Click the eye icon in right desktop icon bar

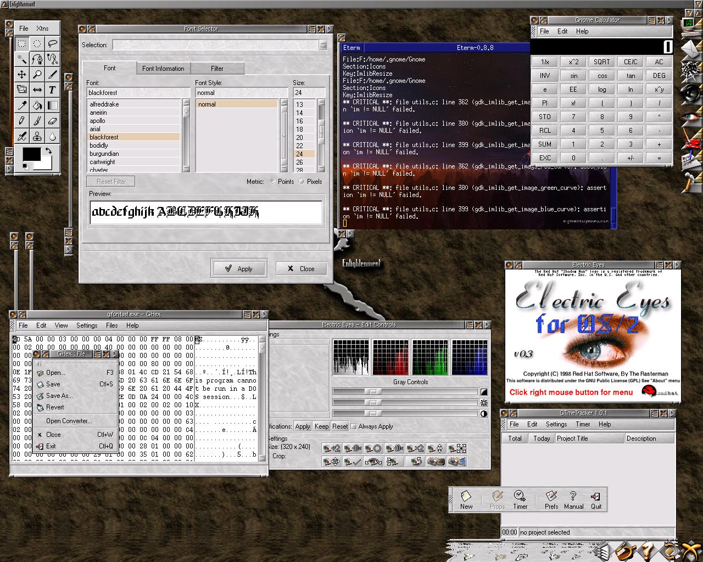pos(690,116)
